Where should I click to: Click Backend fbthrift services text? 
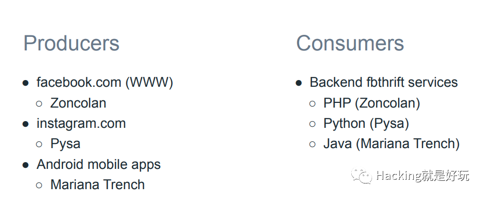(384, 83)
